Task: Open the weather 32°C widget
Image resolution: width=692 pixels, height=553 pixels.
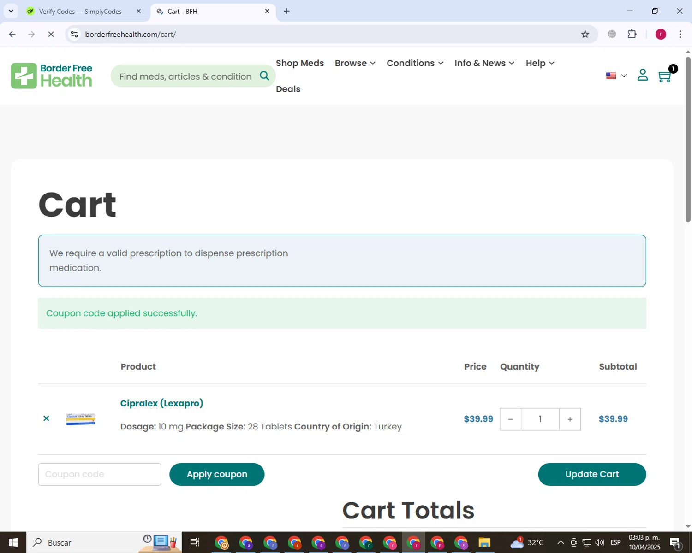Action: tap(527, 542)
